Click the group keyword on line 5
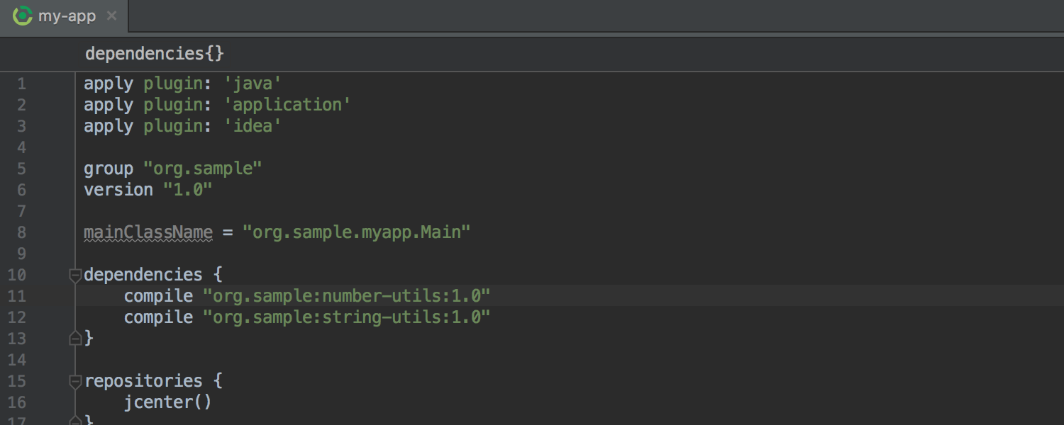1064x425 pixels. pyautogui.click(x=109, y=169)
